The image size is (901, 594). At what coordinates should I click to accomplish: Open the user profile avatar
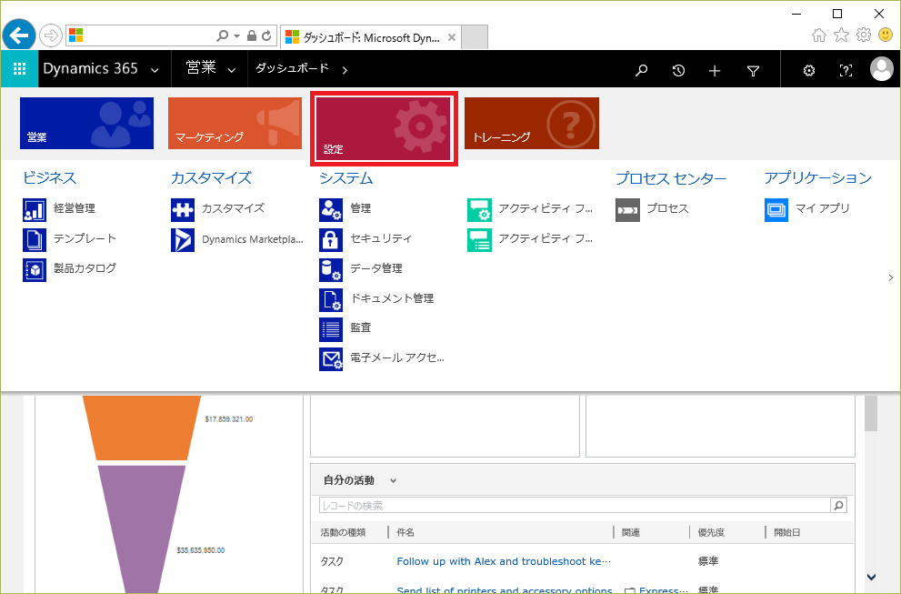[x=882, y=69]
